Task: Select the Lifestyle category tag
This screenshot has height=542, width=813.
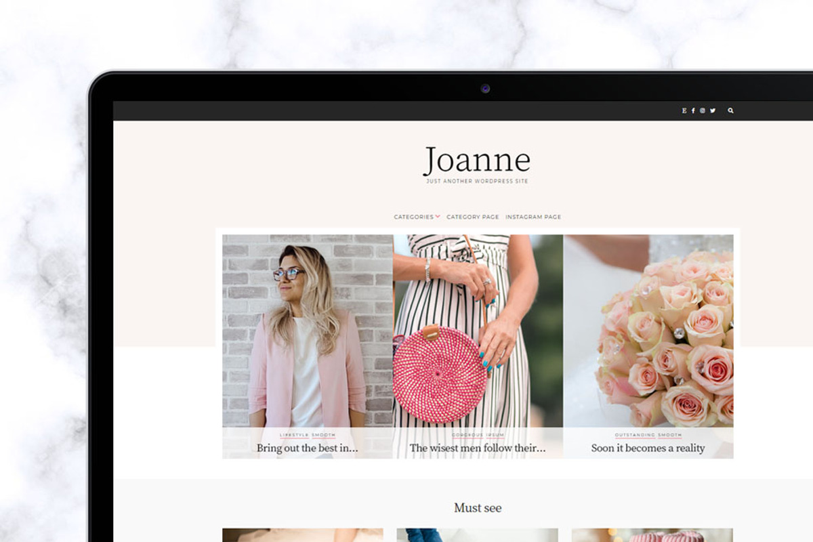Action: pos(294,435)
